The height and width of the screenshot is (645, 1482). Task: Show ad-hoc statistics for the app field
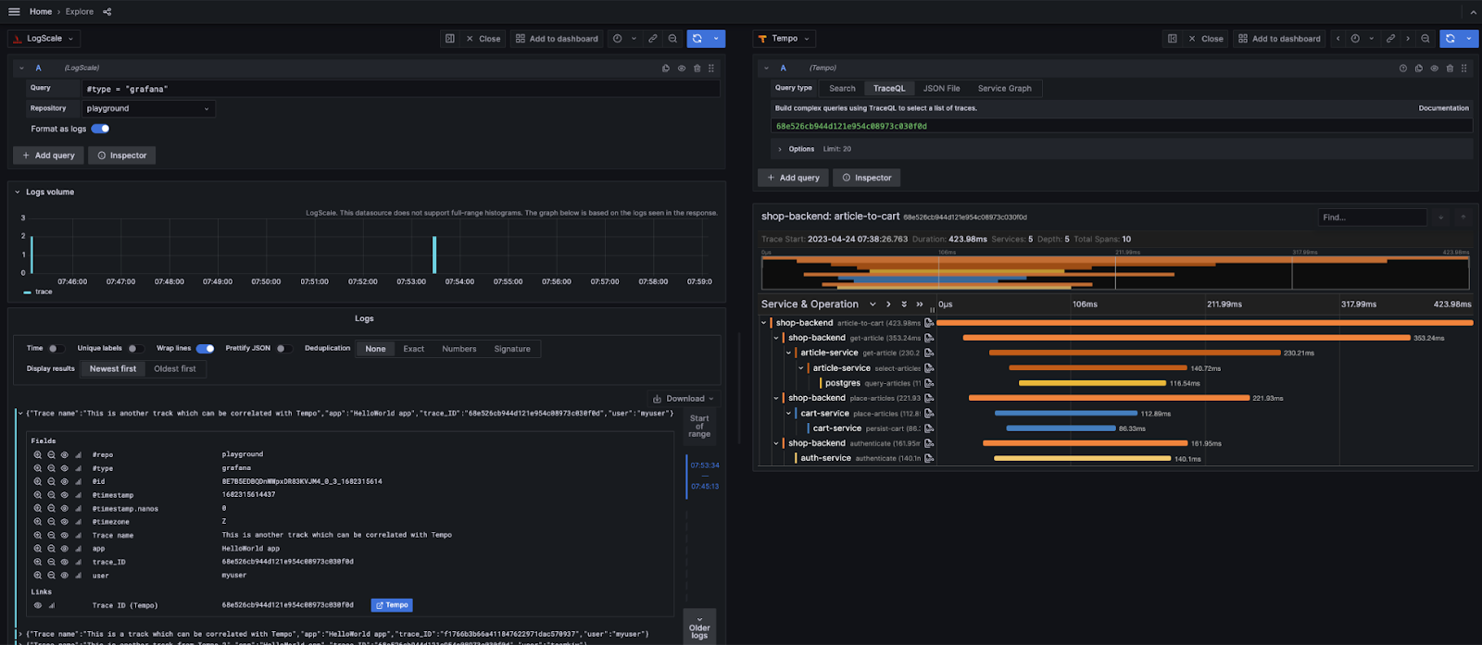(78, 549)
